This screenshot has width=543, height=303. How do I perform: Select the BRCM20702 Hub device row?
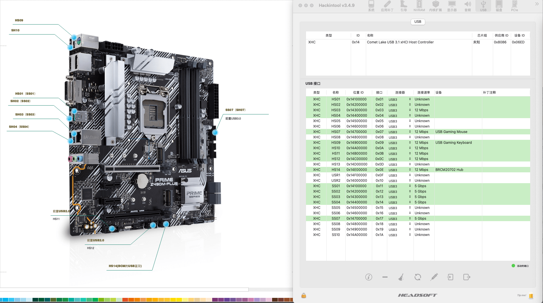click(418, 170)
